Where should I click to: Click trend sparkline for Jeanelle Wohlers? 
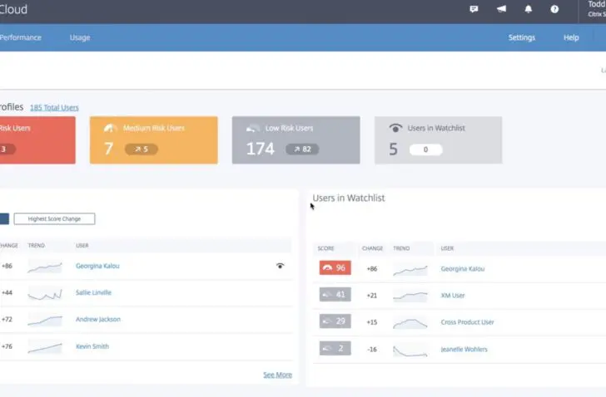[x=410, y=350]
